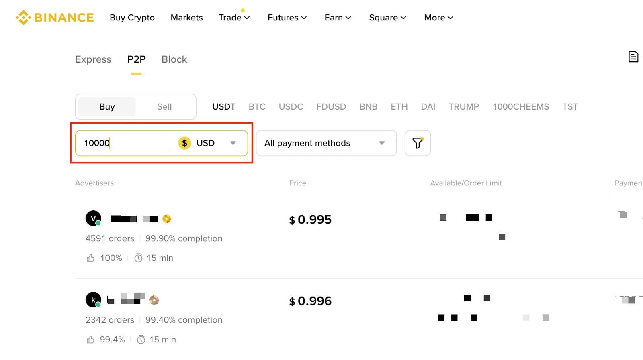The image size is (643, 360).
Task: Click the amount input field
Action: point(123,143)
